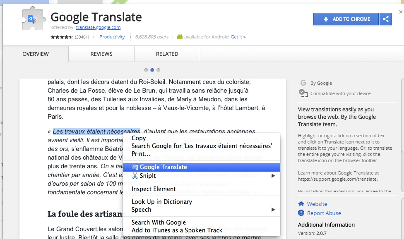Click the Google Translate title heading
The width and height of the screenshot is (404, 239).
pyautogui.click(x=96, y=17)
